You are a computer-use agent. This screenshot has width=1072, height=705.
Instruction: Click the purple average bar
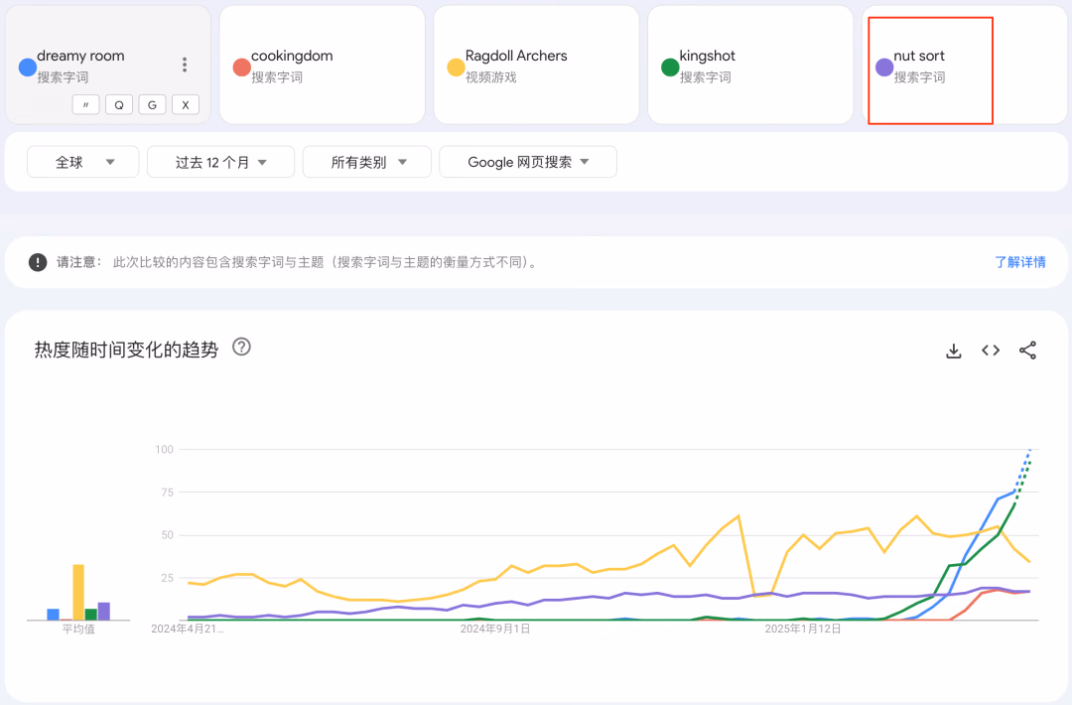104,612
